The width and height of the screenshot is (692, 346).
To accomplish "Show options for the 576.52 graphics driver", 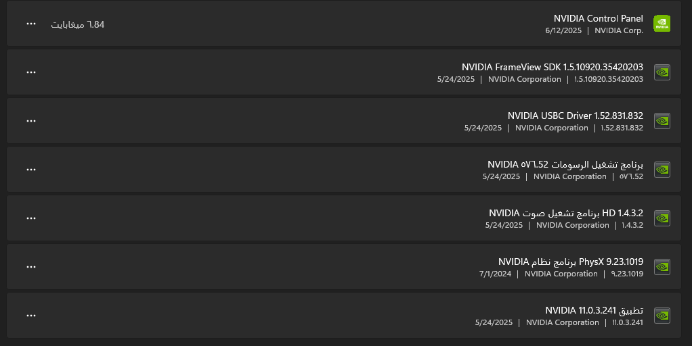I will tap(31, 170).
